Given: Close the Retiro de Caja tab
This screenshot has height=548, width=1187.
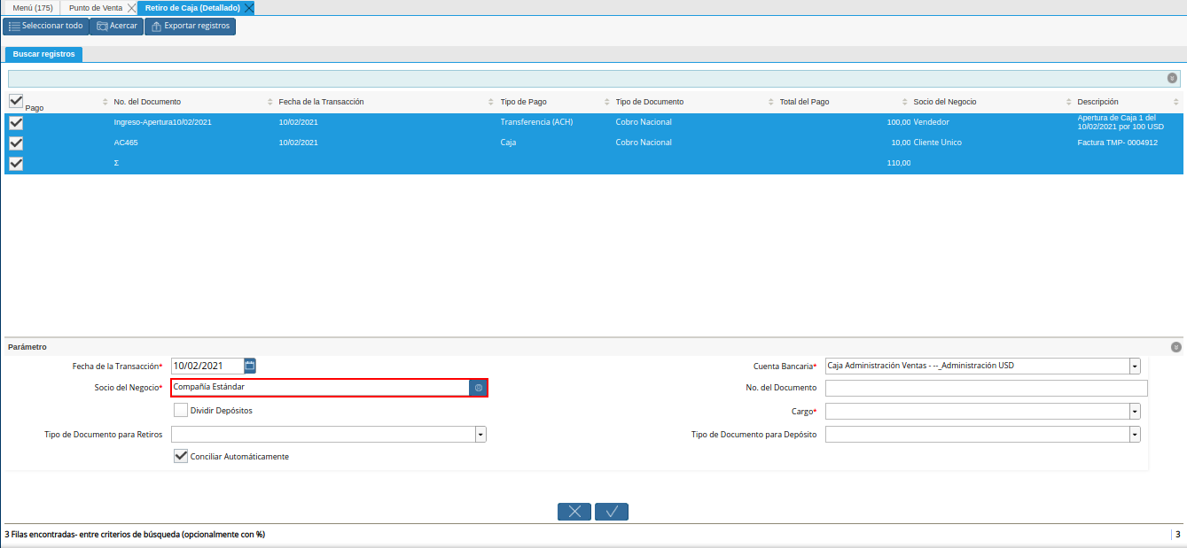Looking at the screenshot, I should point(249,8).
